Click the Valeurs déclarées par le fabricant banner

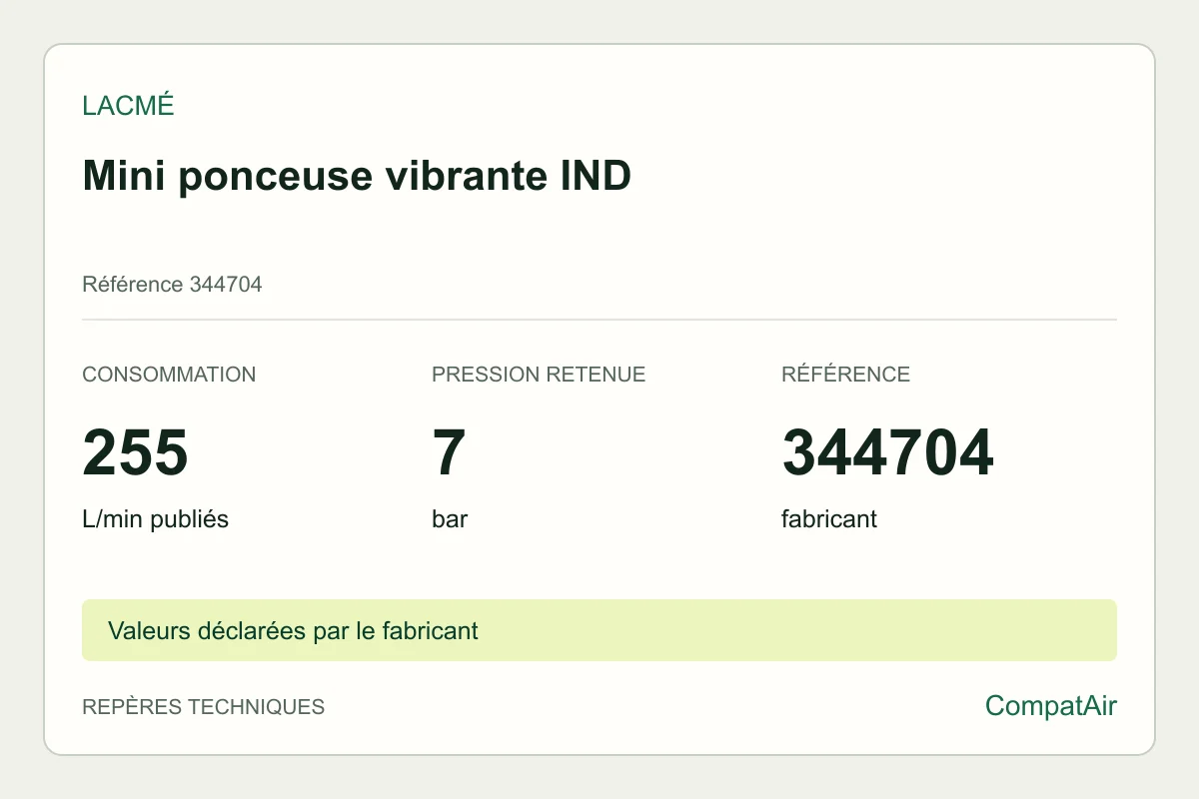tap(599, 630)
